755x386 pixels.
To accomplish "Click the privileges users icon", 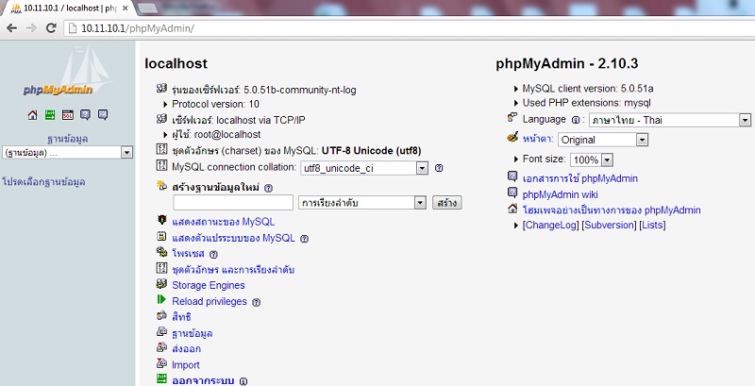I will pyautogui.click(x=161, y=316).
